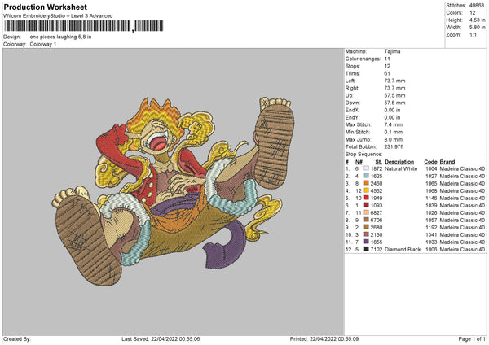Click the Width value 5.80 in
Viewport: 489px width, 345px height.
(x=477, y=28)
